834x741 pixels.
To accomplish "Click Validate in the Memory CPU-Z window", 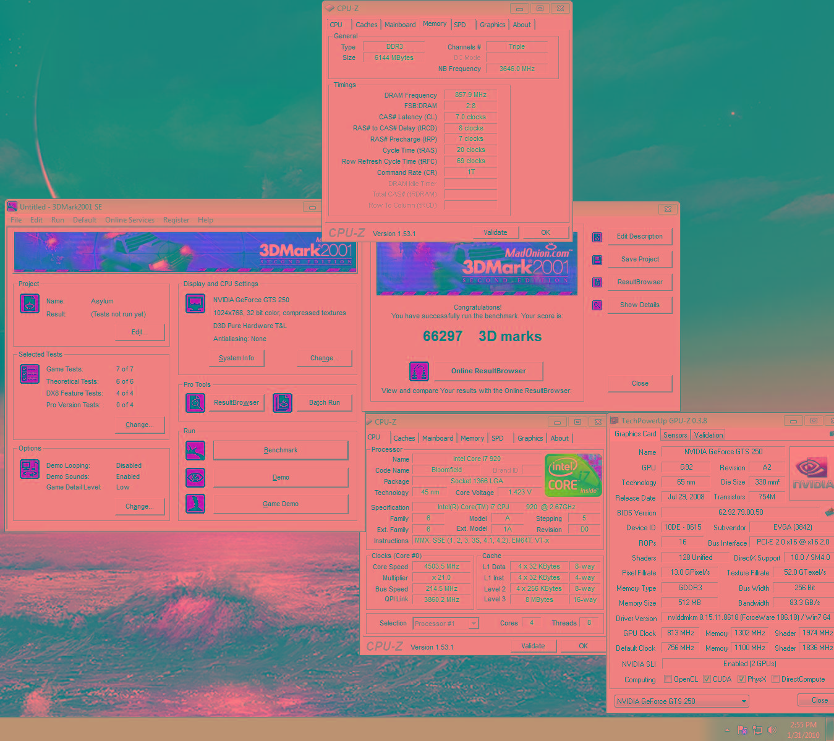I will 495,233.
